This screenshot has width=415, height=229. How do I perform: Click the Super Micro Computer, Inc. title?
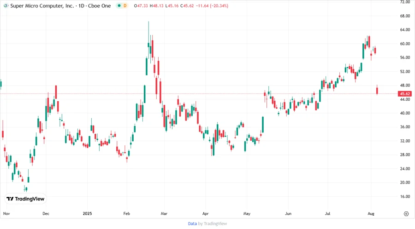[x=42, y=6]
